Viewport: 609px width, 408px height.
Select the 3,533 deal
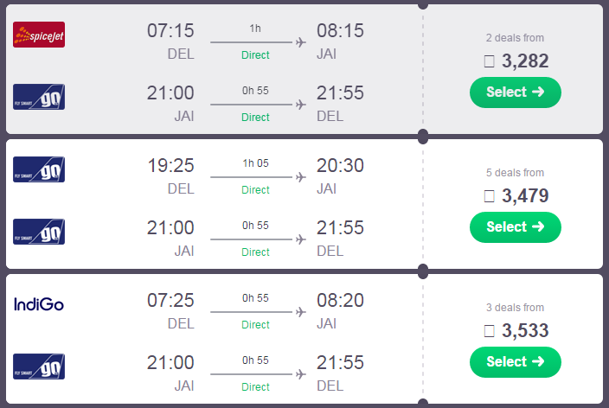coord(516,362)
